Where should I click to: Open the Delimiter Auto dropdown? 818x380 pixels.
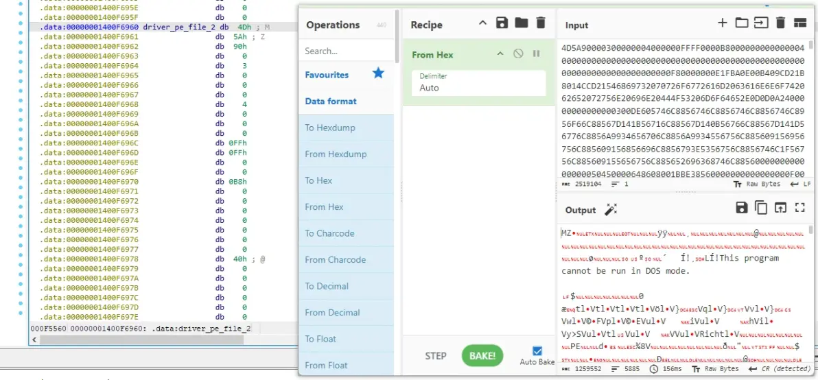[479, 83]
